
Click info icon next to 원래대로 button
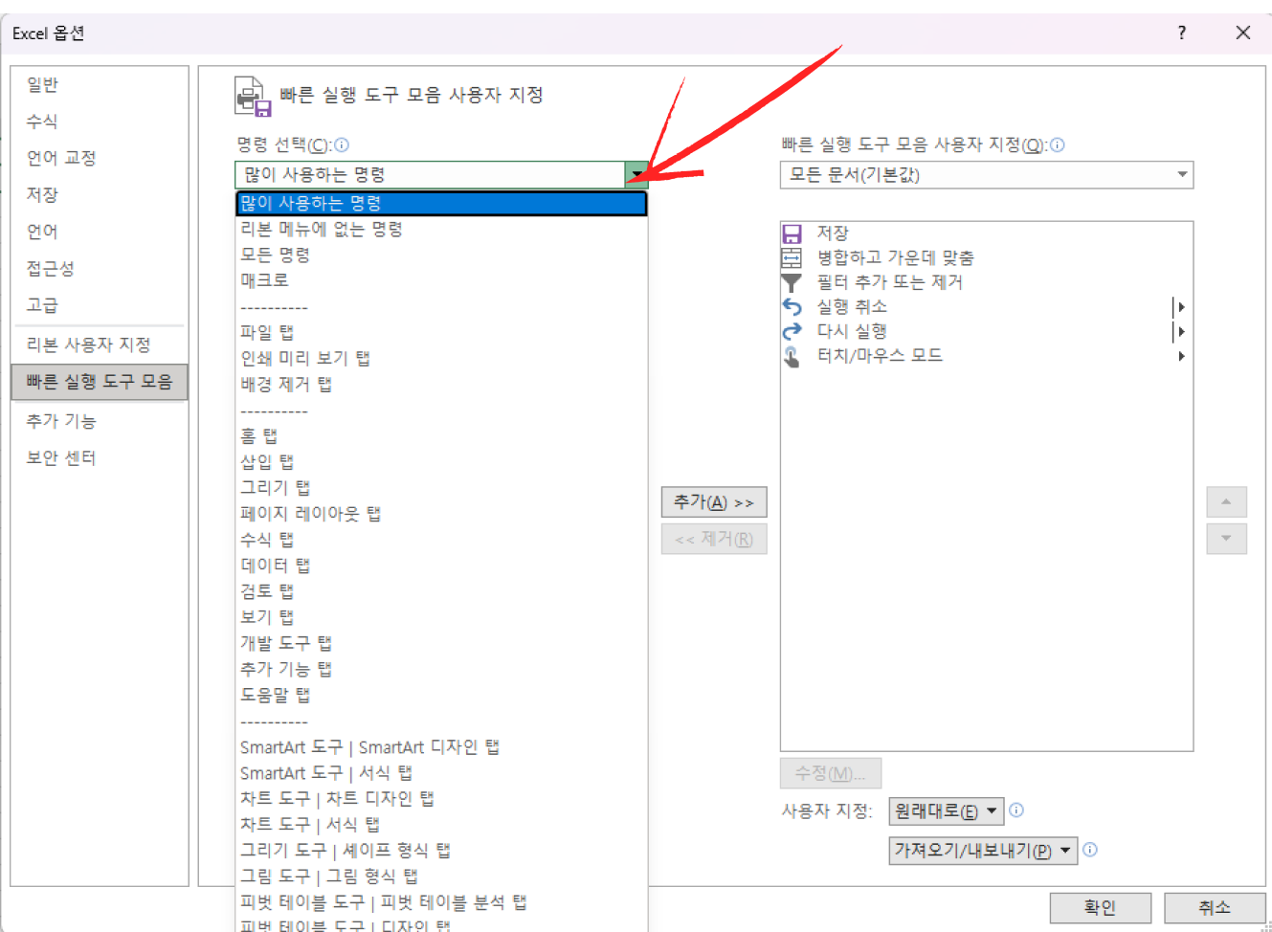pyautogui.click(x=1016, y=810)
